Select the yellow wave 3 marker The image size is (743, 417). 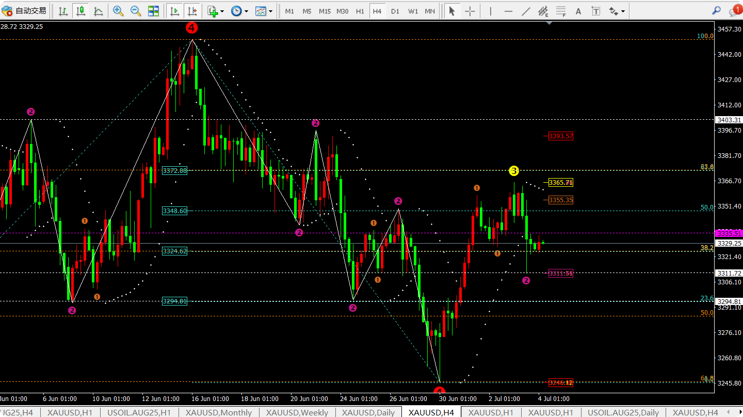tap(513, 170)
